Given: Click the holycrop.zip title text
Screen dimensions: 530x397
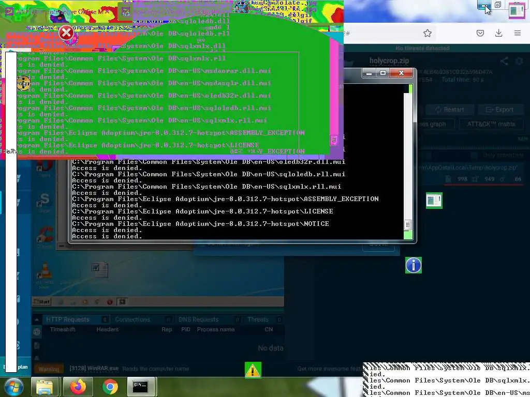Looking at the screenshot, I should (x=389, y=61).
